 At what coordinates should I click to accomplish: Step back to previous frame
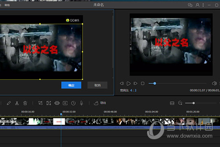[x=122, y=83]
